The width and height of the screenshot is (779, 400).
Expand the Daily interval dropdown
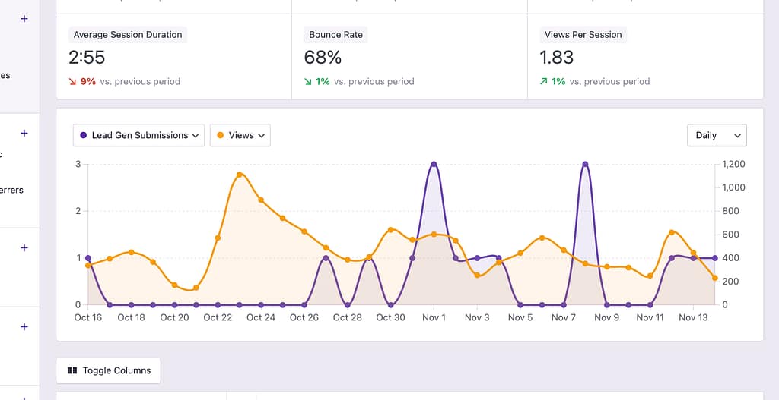point(716,135)
